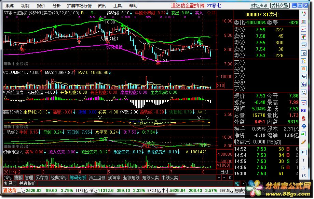Select the 短线买卖 template tab
Image resolution: width=314 pixels, height=199 pixels.
pos(150,178)
